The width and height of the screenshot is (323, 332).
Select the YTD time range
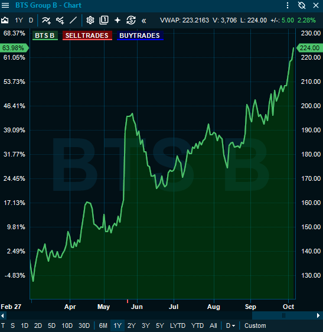point(197,326)
